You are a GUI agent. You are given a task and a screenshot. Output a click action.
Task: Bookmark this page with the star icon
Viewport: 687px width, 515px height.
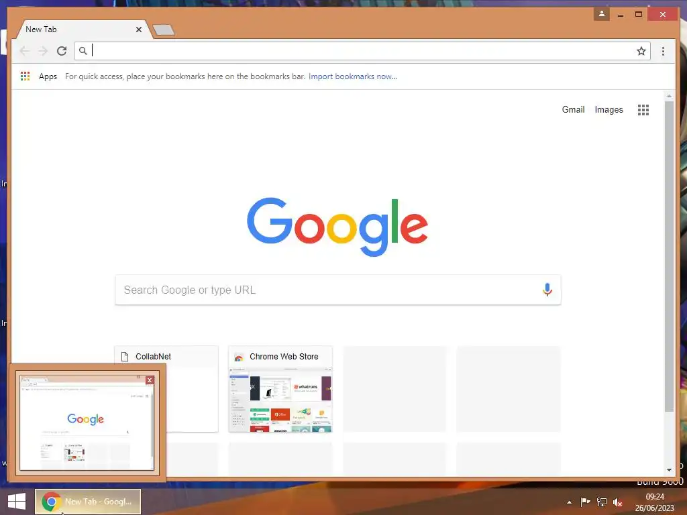[641, 51]
